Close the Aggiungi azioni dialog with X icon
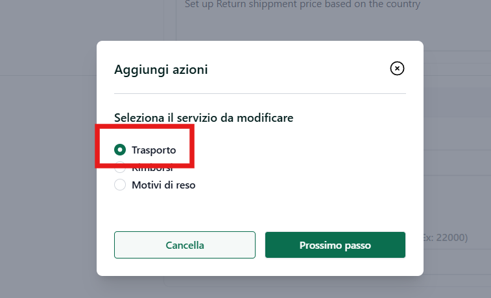The width and height of the screenshot is (491, 298). tap(397, 68)
